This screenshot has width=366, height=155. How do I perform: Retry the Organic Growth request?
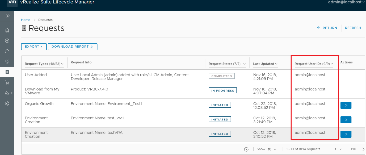click(346, 105)
